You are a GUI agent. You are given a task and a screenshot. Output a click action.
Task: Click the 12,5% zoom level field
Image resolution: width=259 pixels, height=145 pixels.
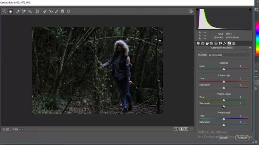pos(15,129)
